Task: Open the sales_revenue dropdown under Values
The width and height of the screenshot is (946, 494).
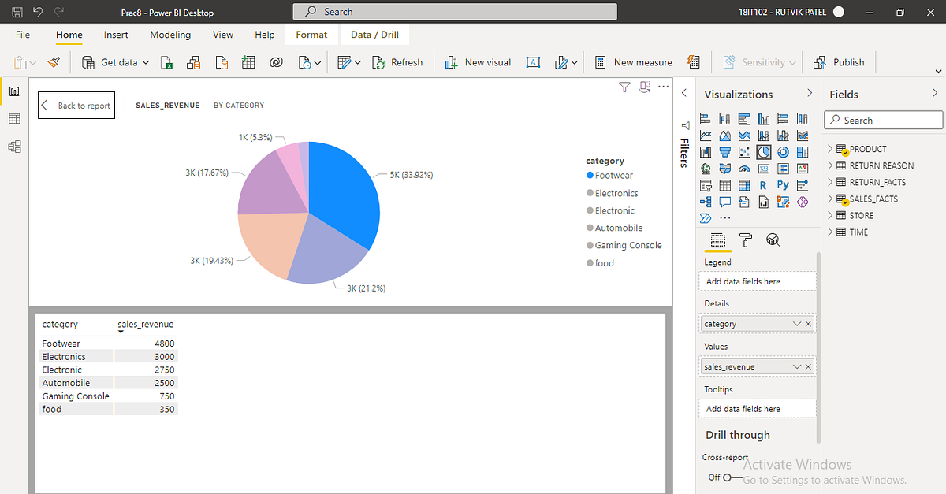Action: point(798,366)
